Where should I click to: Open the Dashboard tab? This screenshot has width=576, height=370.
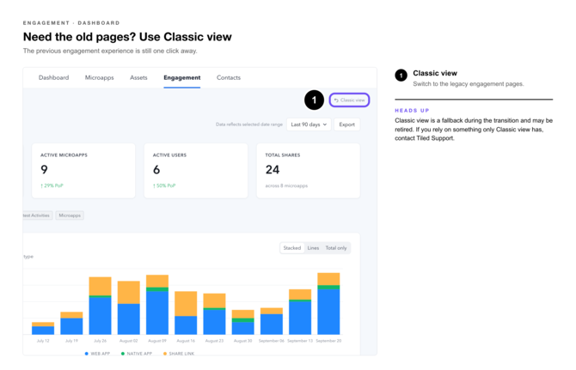53,77
